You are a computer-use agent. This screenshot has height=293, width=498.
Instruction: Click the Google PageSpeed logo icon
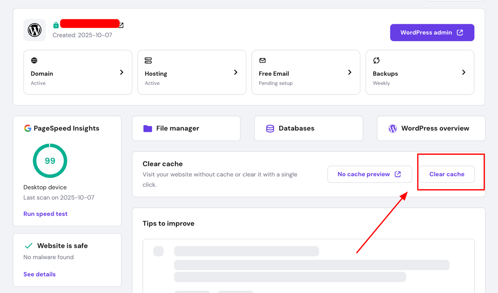pos(28,128)
